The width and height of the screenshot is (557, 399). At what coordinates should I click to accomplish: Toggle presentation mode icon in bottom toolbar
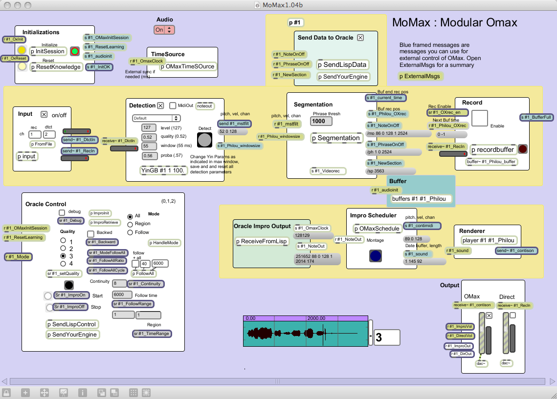click(x=64, y=393)
